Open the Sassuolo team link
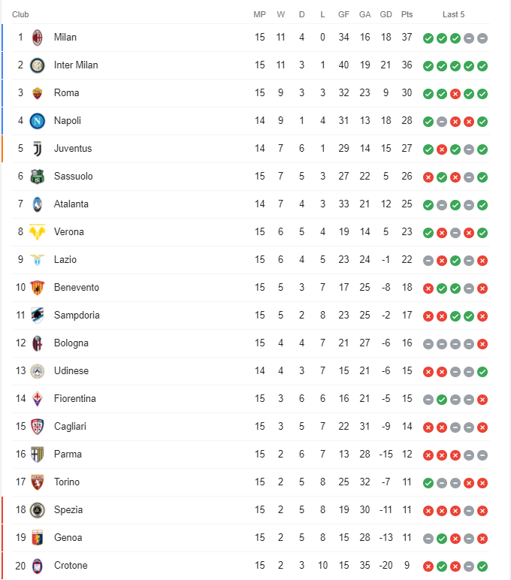The width and height of the screenshot is (511, 580). point(74,177)
